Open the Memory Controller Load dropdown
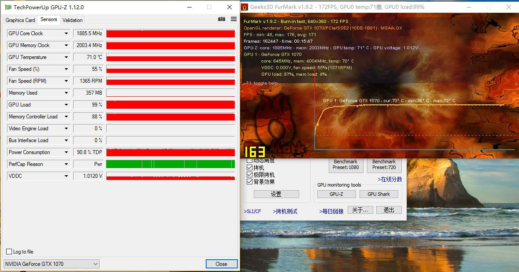The image size is (519, 272). [66, 117]
